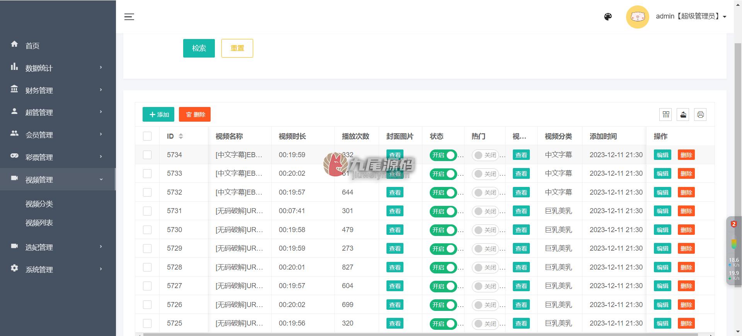Click the bank icon beside 财务管理
The image size is (742, 336).
pyautogui.click(x=14, y=89)
